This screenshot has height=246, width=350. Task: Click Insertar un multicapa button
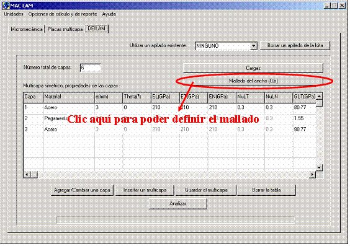(145, 190)
